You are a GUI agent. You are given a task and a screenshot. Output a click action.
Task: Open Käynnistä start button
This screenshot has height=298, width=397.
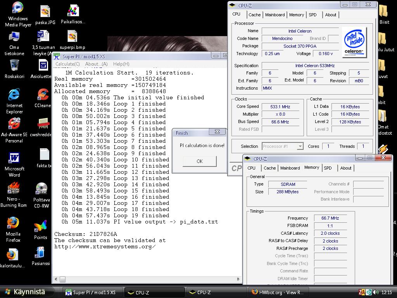tap(27, 292)
